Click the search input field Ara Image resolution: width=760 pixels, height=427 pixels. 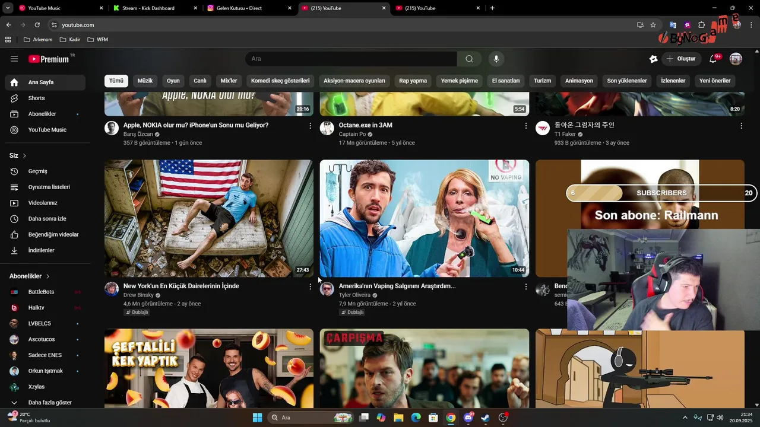(x=351, y=59)
